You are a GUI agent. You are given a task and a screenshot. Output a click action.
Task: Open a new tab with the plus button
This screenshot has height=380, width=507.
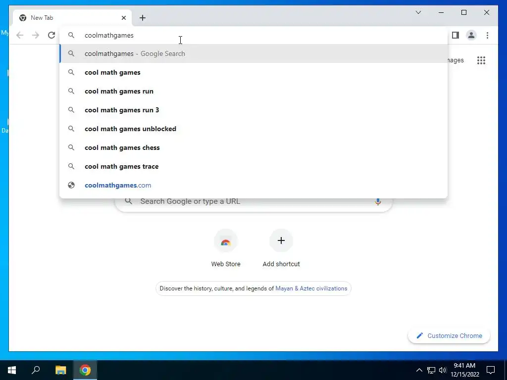click(143, 18)
